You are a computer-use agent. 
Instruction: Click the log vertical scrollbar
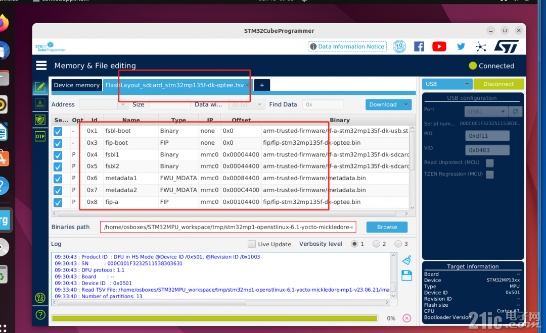coord(393,287)
